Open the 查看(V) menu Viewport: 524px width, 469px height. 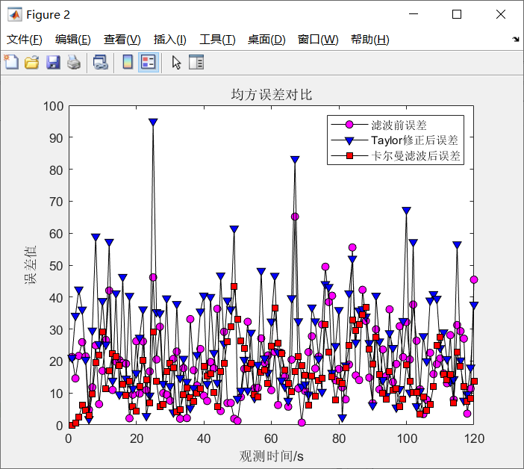(122, 40)
